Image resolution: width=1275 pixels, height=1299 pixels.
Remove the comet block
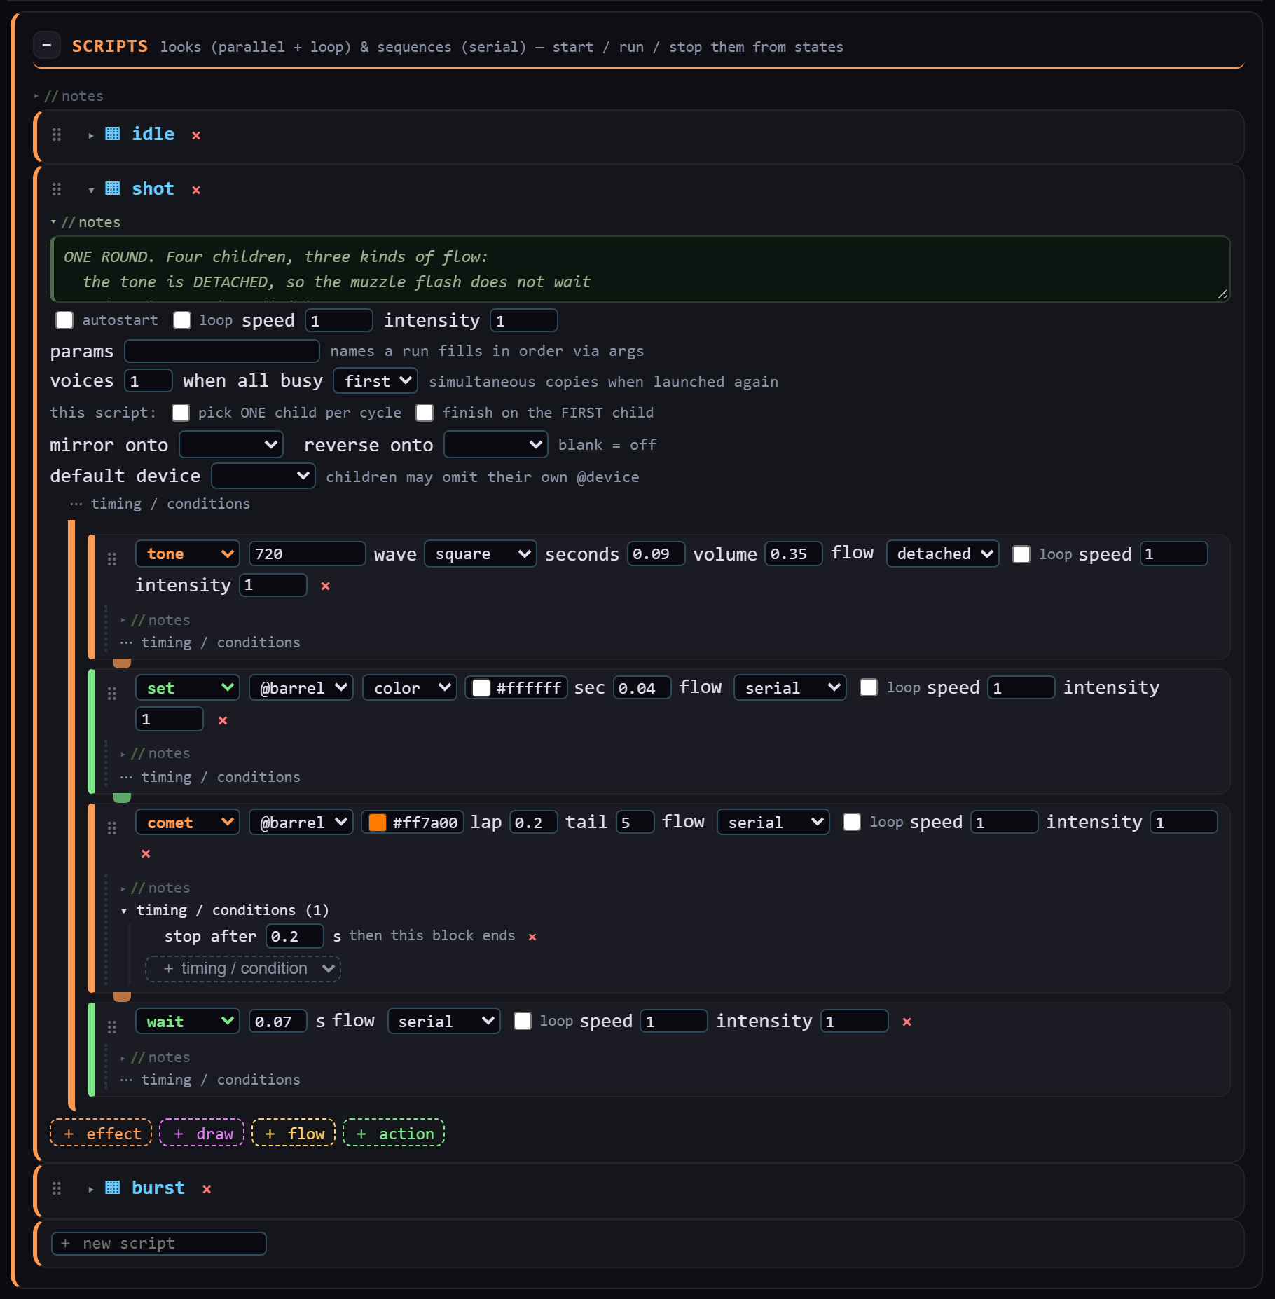[146, 853]
